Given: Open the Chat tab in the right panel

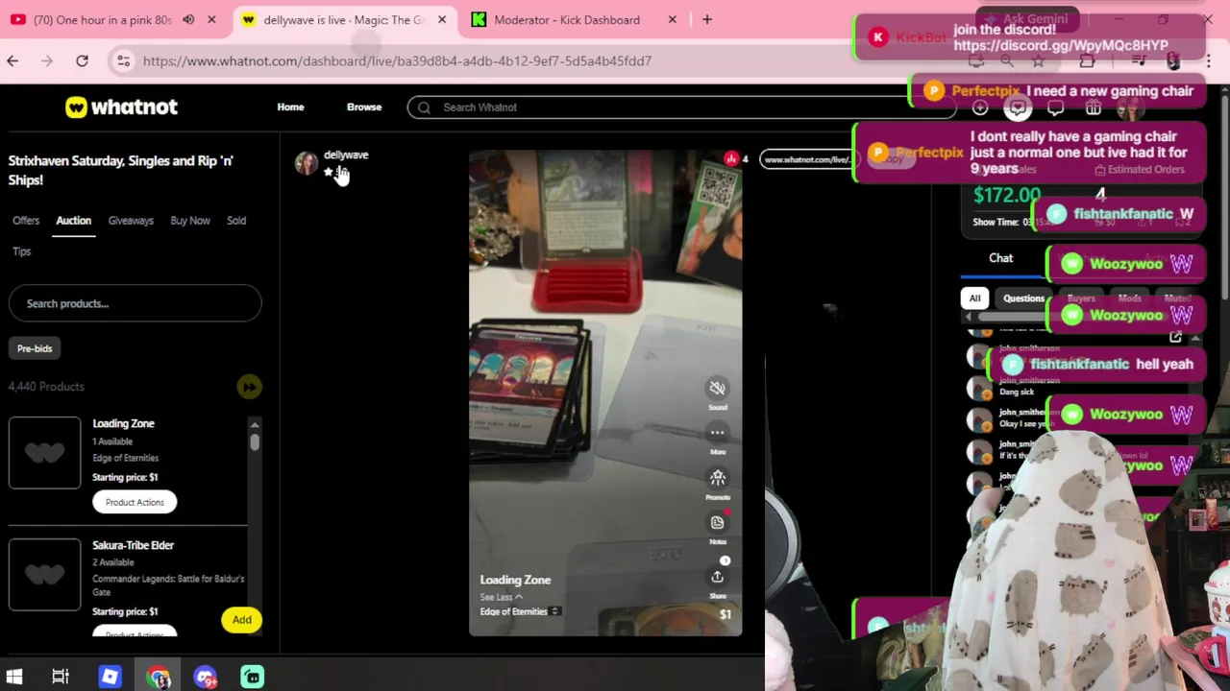Looking at the screenshot, I should pyautogui.click(x=1000, y=258).
